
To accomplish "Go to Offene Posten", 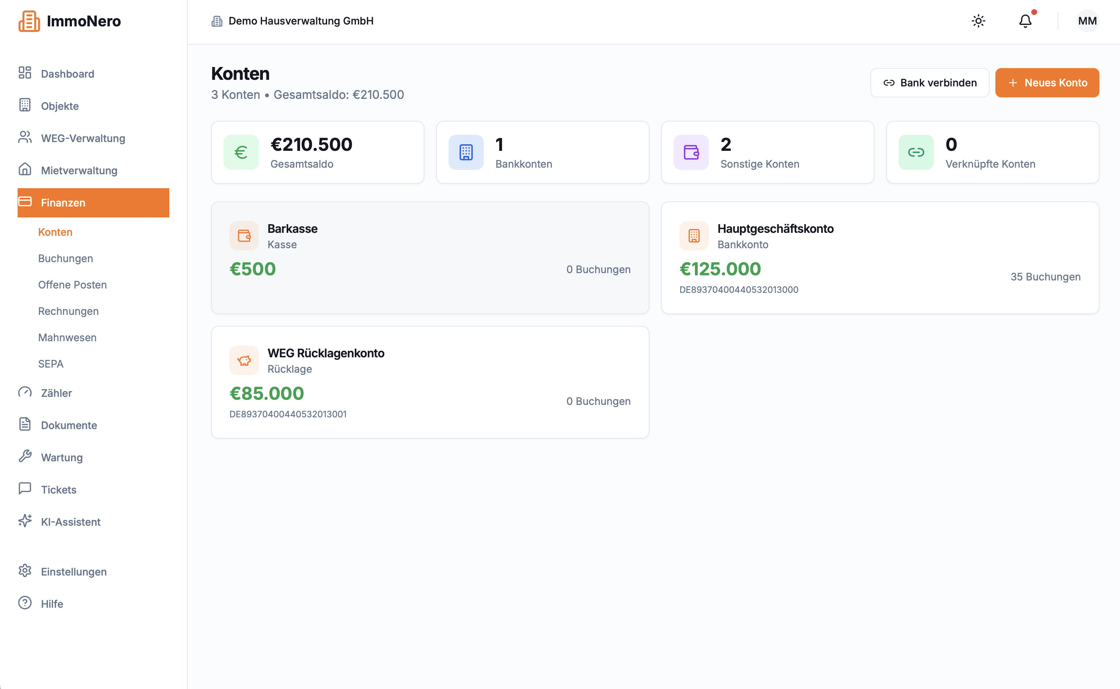I will click(x=73, y=285).
